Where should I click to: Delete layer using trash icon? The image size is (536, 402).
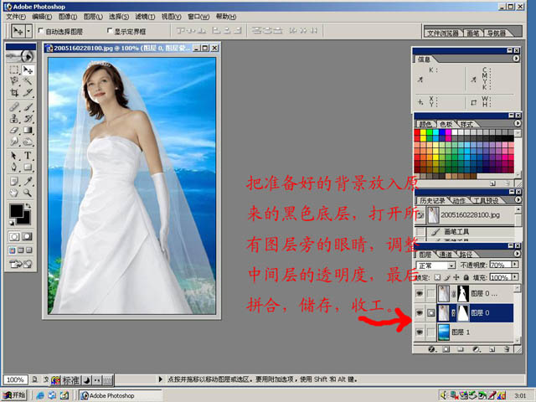507,349
